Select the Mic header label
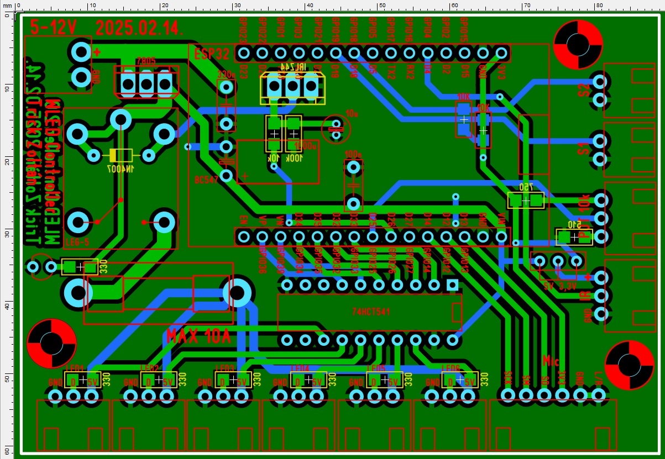 click(551, 361)
